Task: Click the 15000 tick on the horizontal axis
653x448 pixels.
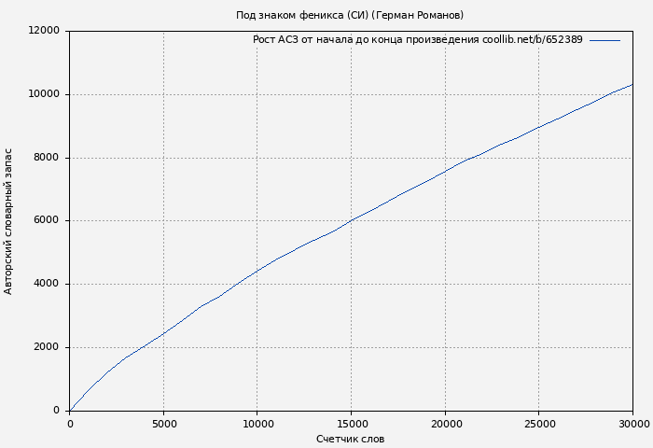Action: coord(351,424)
